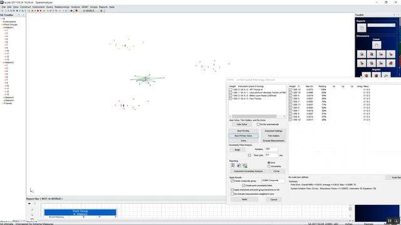
Task: Toggle the Metris Laser Radar checkbox
Action: (230, 96)
